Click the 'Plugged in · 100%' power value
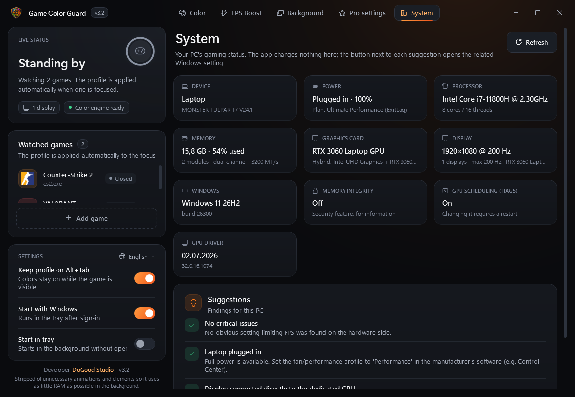Screen dimensions: 575x397 tap(342, 99)
